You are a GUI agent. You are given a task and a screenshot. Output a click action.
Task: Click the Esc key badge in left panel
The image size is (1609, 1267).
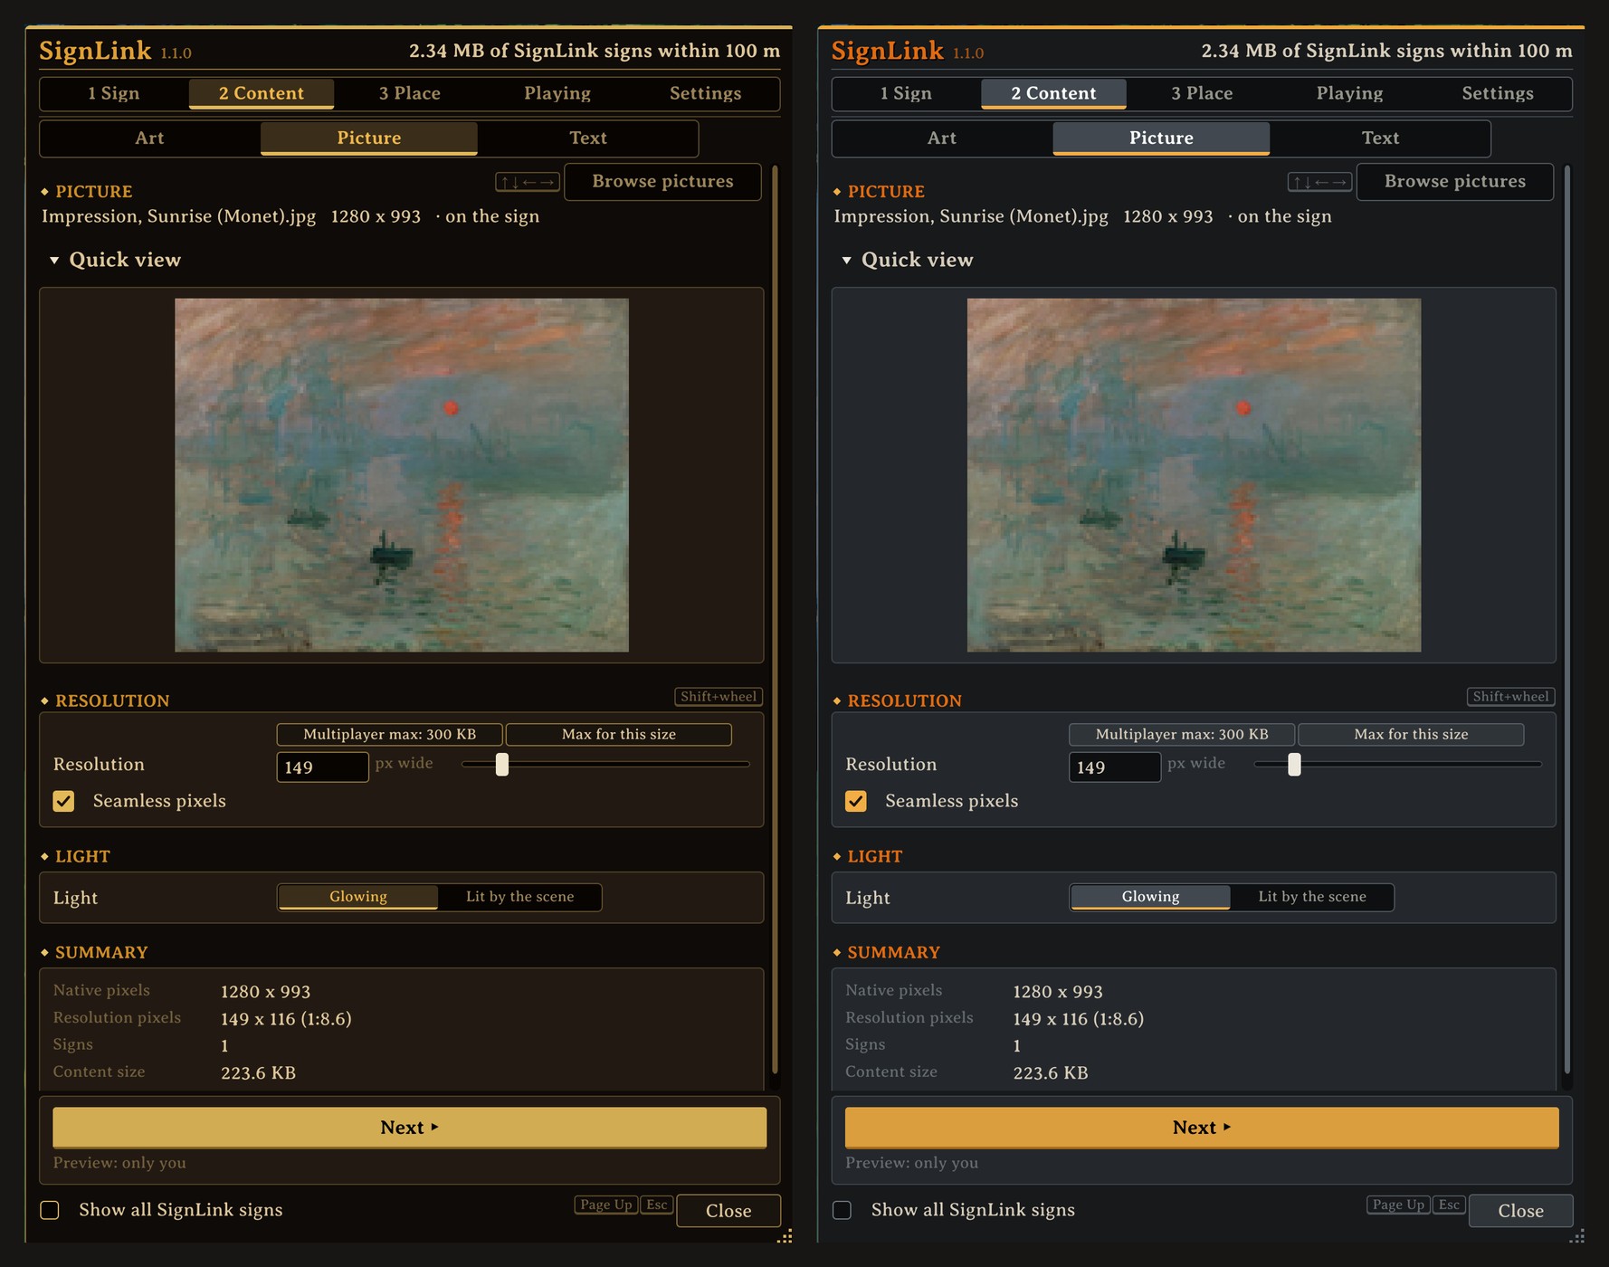(x=657, y=1205)
